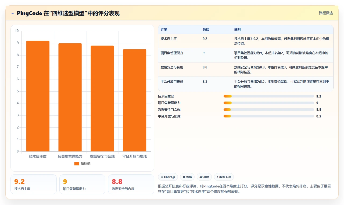Screen dimensions: 344x205
Task: Click the 维度 column header
Action: pyautogui.click(x=164, y=29)
